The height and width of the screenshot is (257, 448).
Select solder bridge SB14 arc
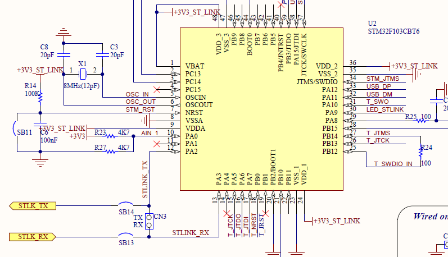point(126,204)
